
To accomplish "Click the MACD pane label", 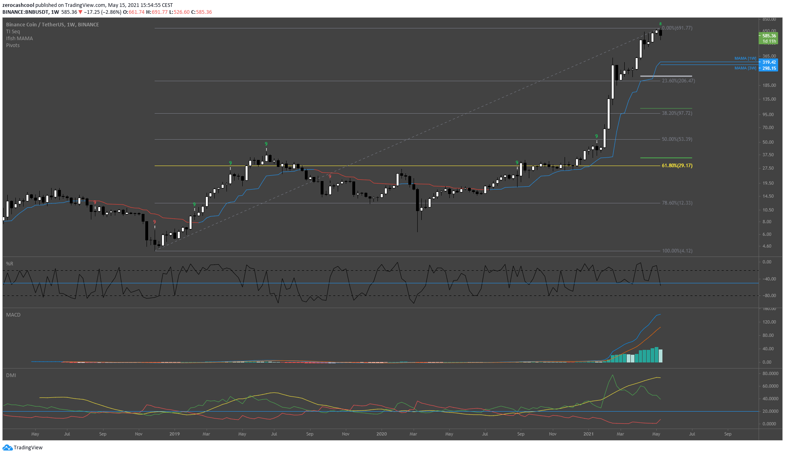I will click(13, 315).
